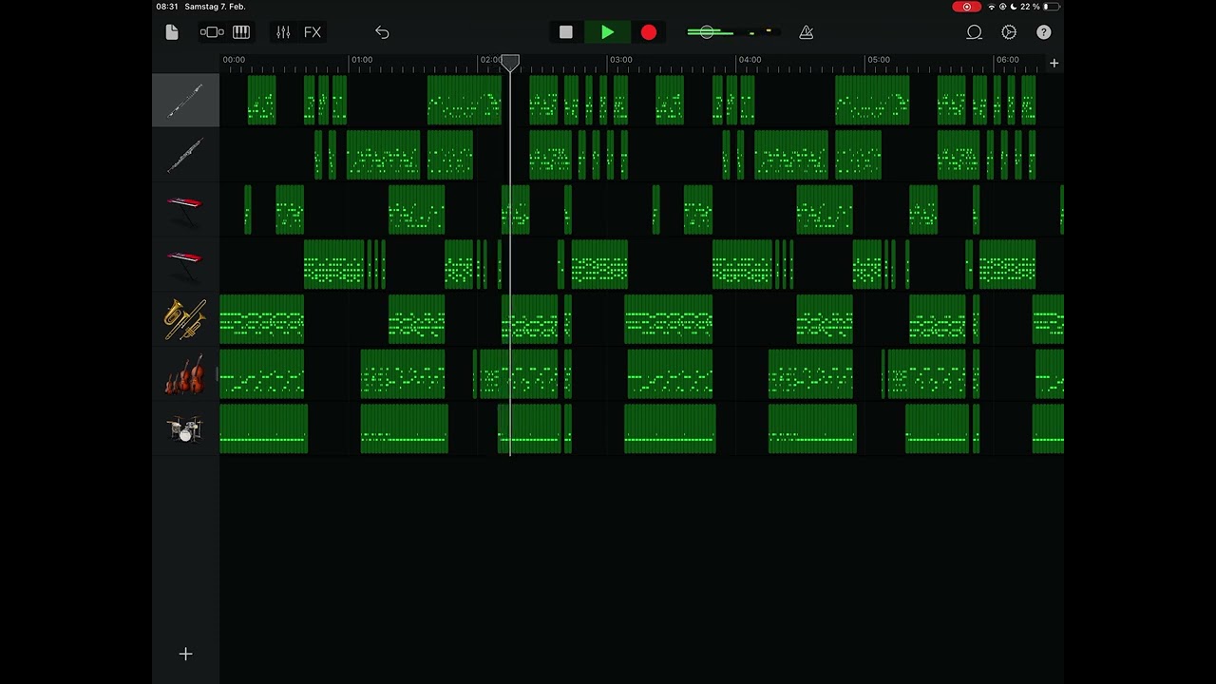Image resolution: width=1216 pixels, height=684 pixels.
Task: Select clarinet region starting at 01:00
Action: (x=383, y=155)
